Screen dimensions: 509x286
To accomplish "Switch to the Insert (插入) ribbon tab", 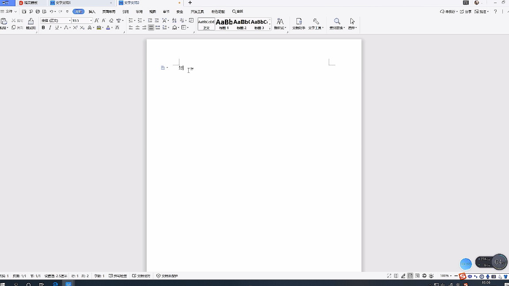I will tap(92, 11).
